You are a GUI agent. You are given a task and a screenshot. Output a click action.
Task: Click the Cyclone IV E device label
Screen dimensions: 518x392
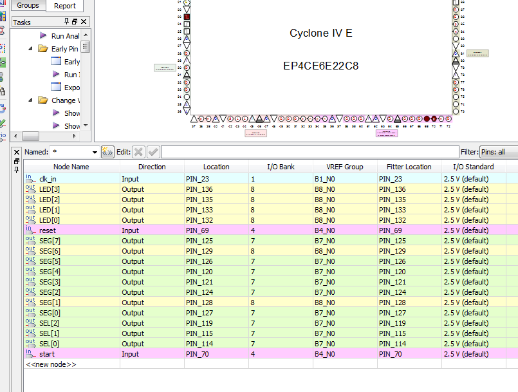tap(321, 33)
